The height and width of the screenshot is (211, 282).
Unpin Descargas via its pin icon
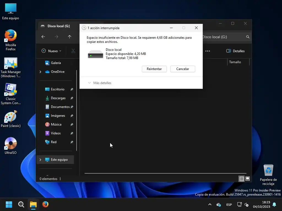point(72,98)
